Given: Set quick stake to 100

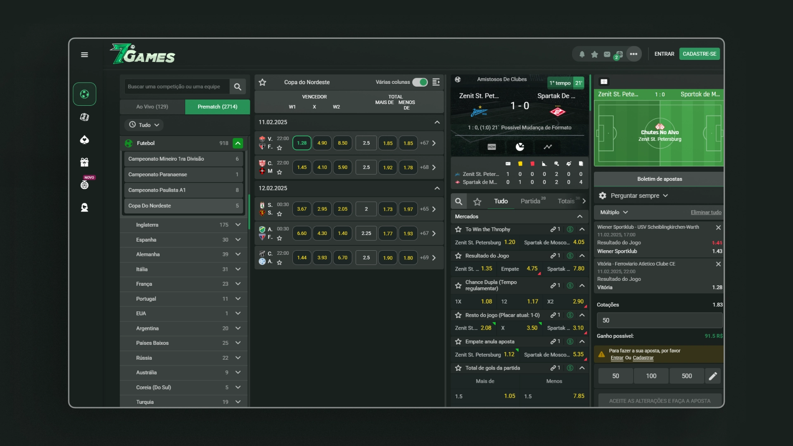Looking at the screenshot, I should (651, 376).
